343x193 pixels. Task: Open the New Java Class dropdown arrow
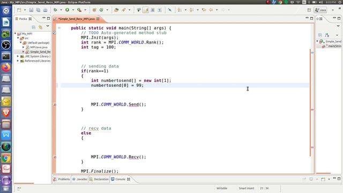[107, 10]
